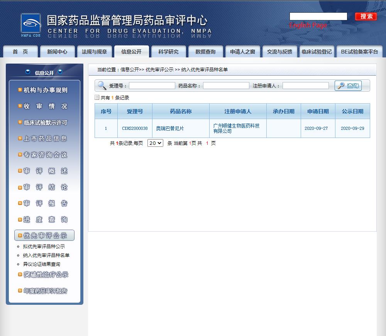Click RSS icon next to 上市药品信息
Image resolution: width=386 pixels, height=336 pixels.
click(x=20, y=138)
